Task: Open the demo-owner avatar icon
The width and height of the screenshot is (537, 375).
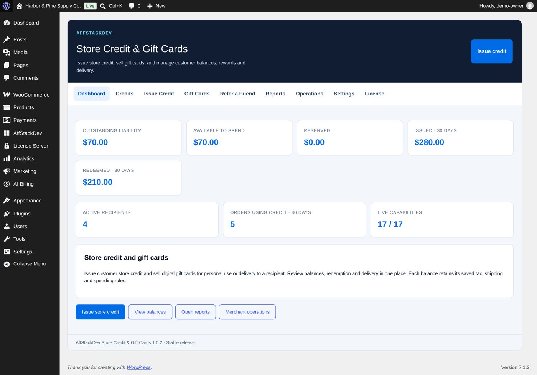Action: pos(530,6)
